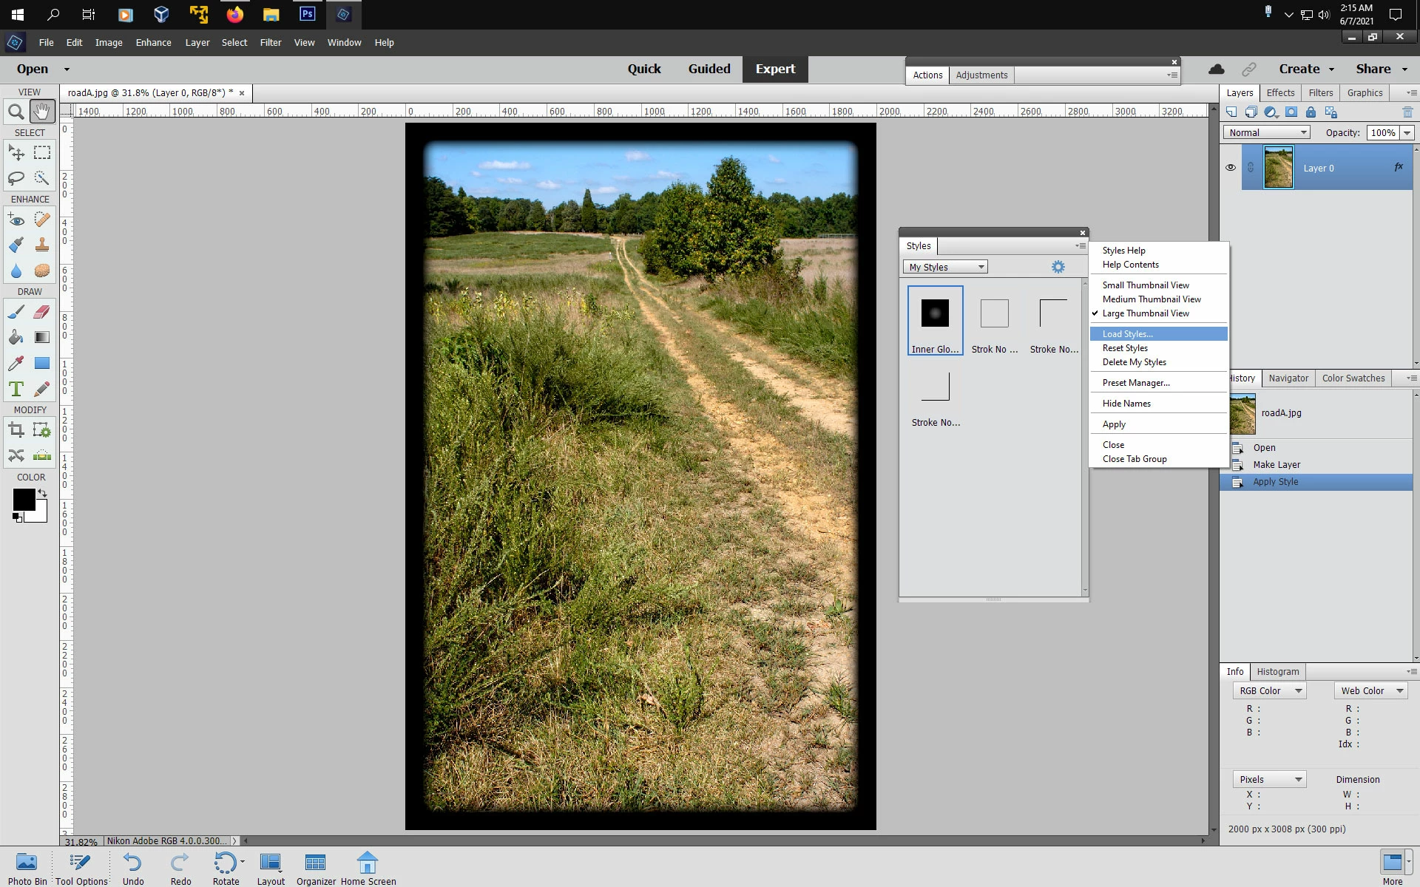Select the Rectangular Marquee tool

point(42,153)
